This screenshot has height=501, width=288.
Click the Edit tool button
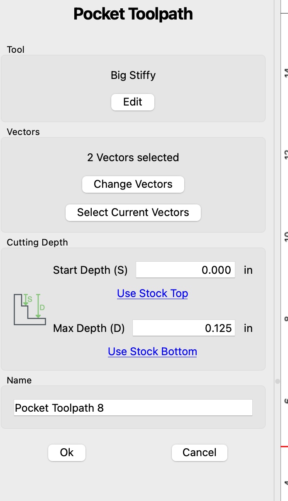[133, 102]
